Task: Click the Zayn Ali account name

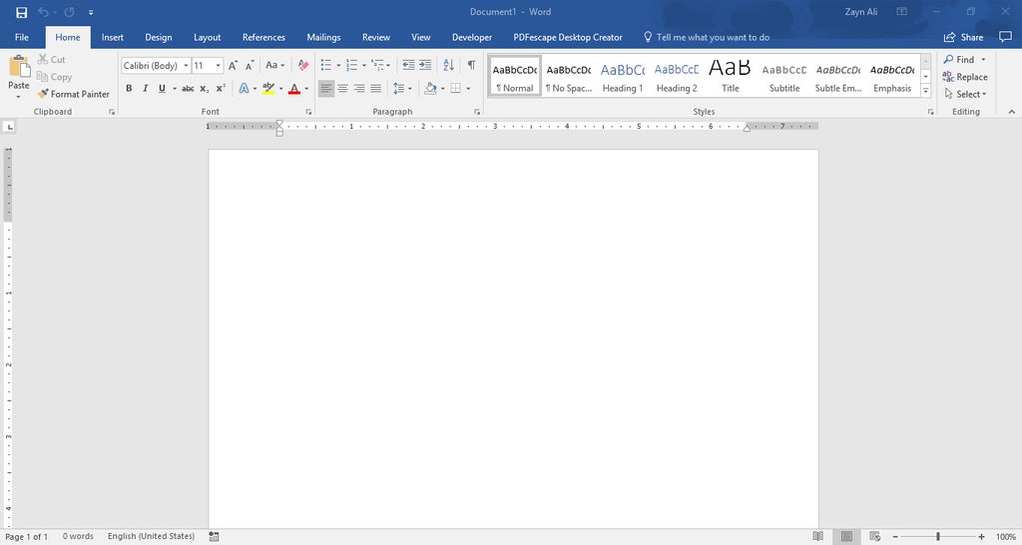Action: (861, 12)
